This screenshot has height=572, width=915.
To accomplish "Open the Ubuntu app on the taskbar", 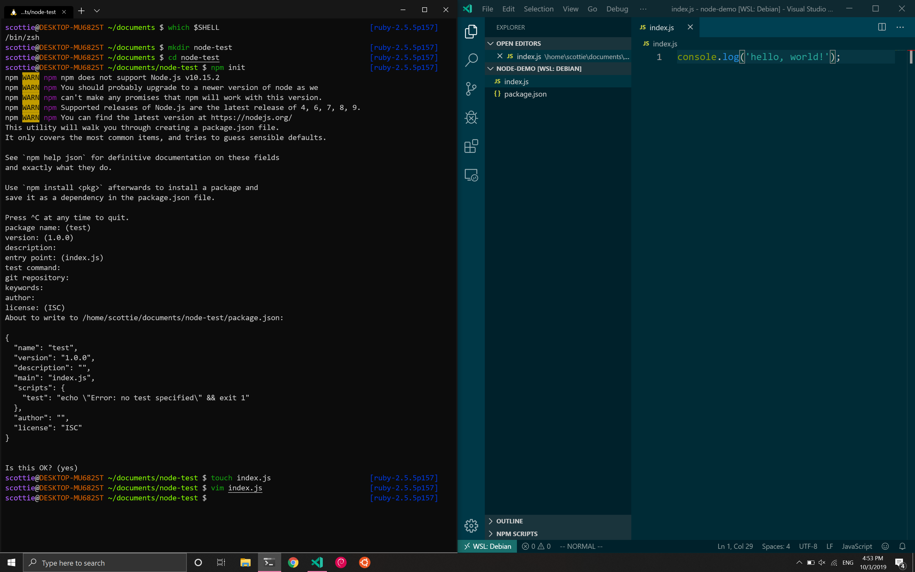I will coord(364,562).
